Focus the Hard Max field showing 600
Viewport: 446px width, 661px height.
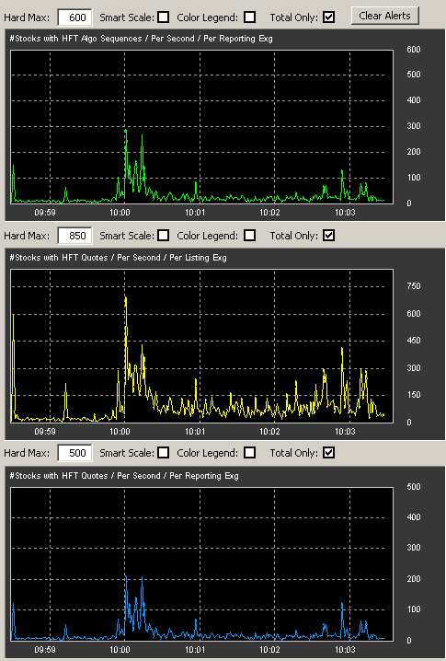pos(74,17)
